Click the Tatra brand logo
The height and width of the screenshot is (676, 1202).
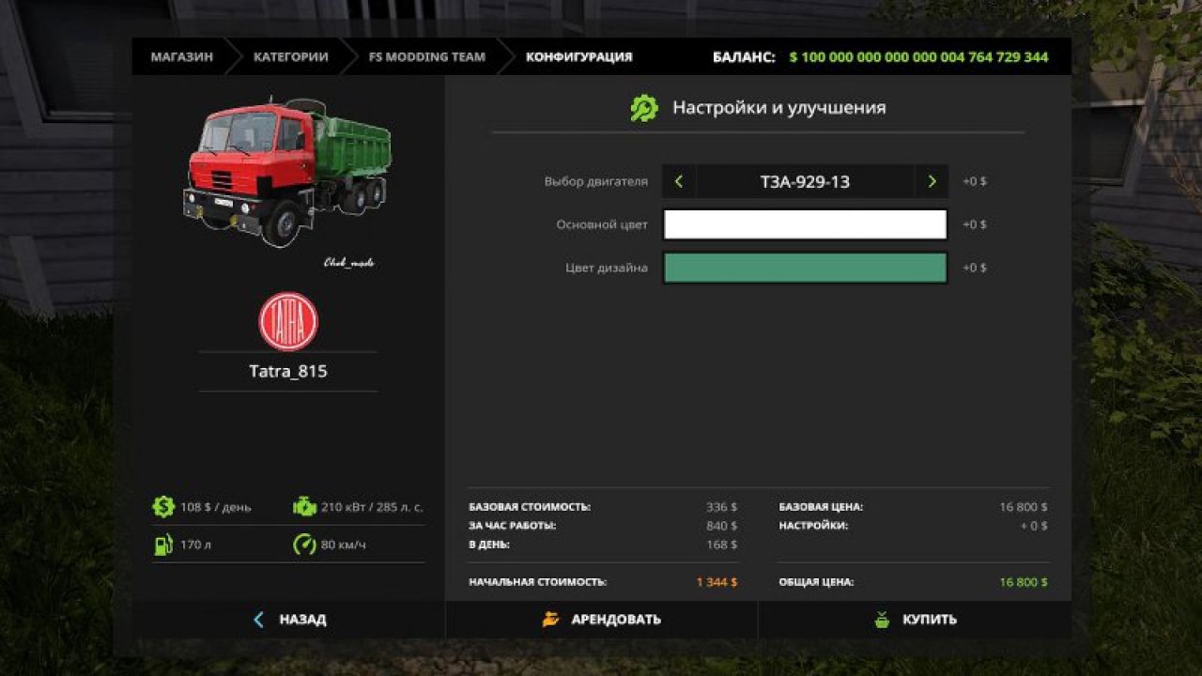[288, 321]
